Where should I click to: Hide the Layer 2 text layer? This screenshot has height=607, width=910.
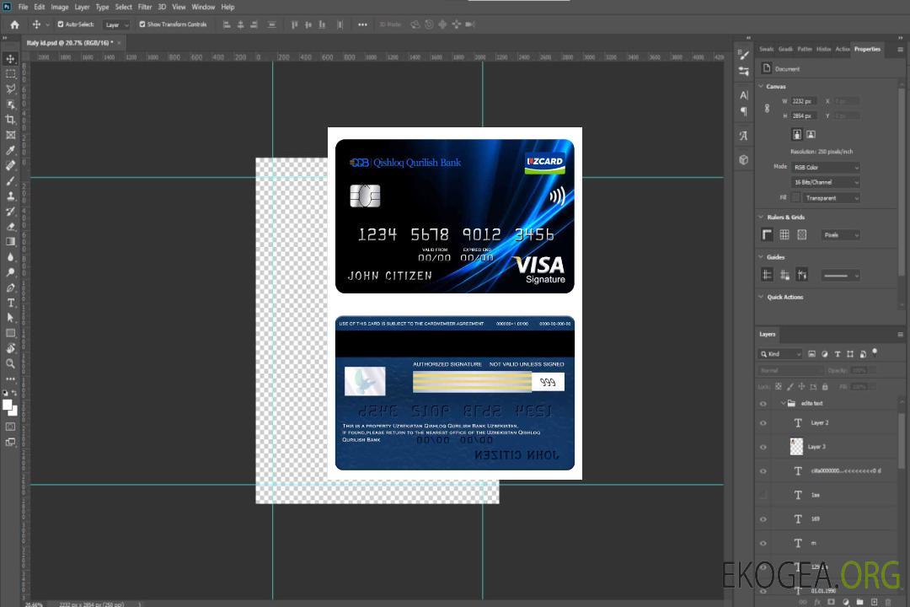click(x=763, y=423)
